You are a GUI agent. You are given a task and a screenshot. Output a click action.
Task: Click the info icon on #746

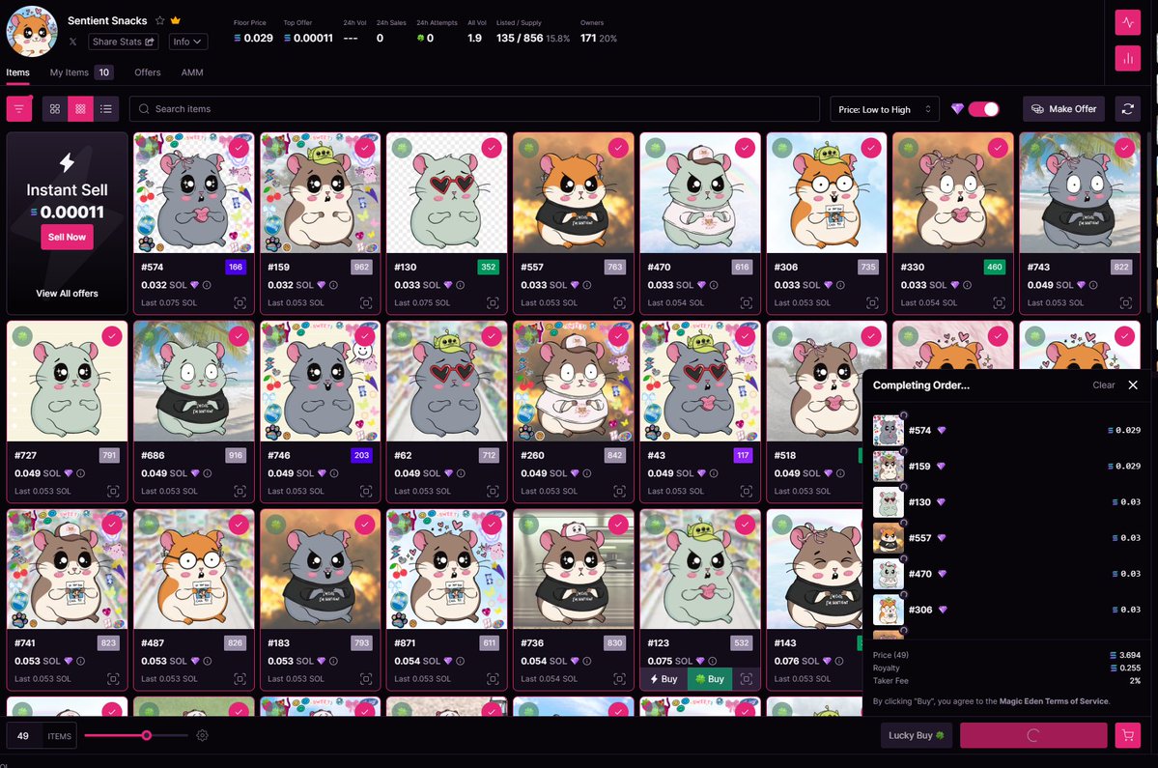334,473
